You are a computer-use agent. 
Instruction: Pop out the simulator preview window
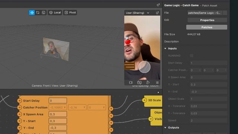(157, 13)
